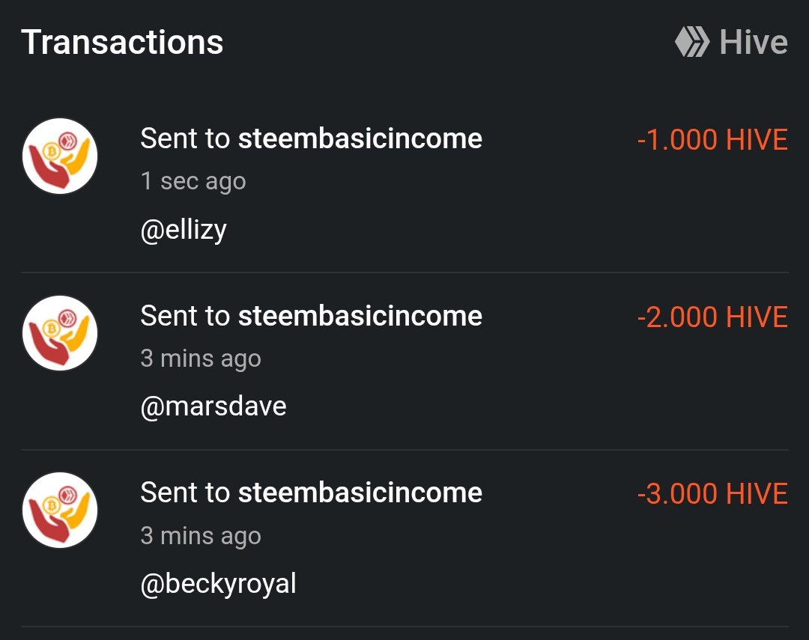Select the -1.000 HIVE amount

click(712, 140)
